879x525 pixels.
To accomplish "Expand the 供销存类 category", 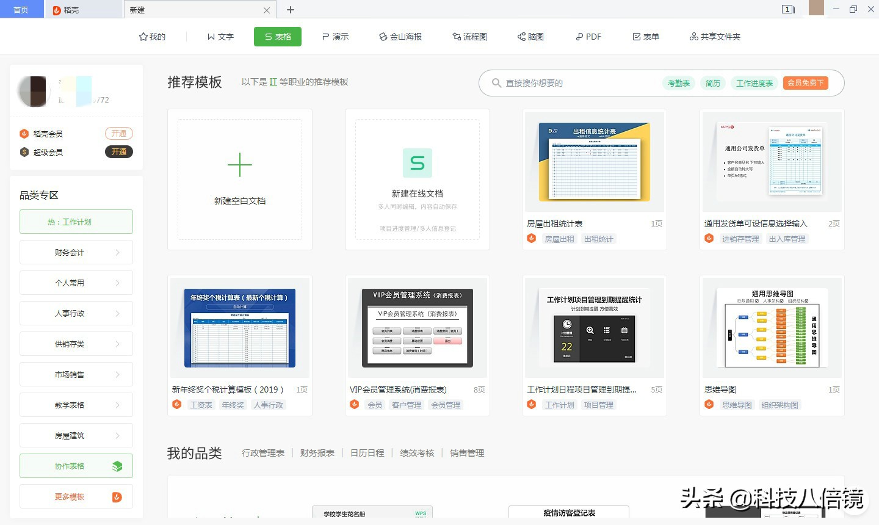I will coord(76,344).
